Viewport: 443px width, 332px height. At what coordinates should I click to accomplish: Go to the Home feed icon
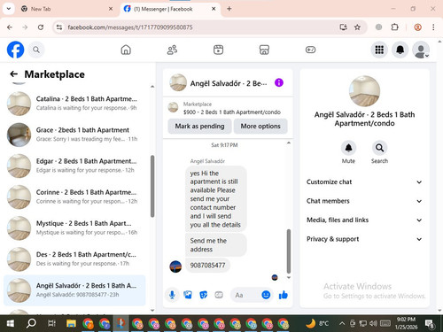click(126, 50)
